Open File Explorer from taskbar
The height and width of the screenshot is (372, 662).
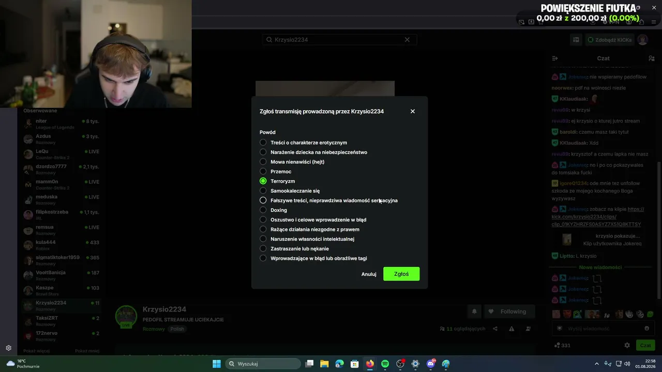324,364
